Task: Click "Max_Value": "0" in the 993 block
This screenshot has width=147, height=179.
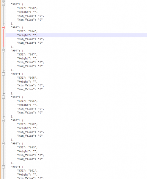Action: point(30,159)
